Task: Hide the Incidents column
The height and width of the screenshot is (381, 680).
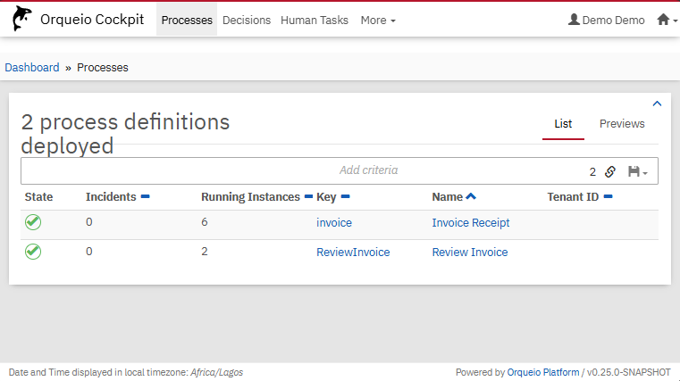Action: (x=145, y=196)
